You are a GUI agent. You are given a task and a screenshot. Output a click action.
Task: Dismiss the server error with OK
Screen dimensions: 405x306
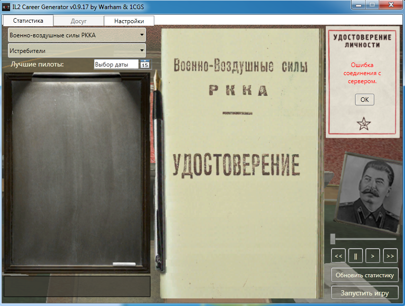(365, 100)
